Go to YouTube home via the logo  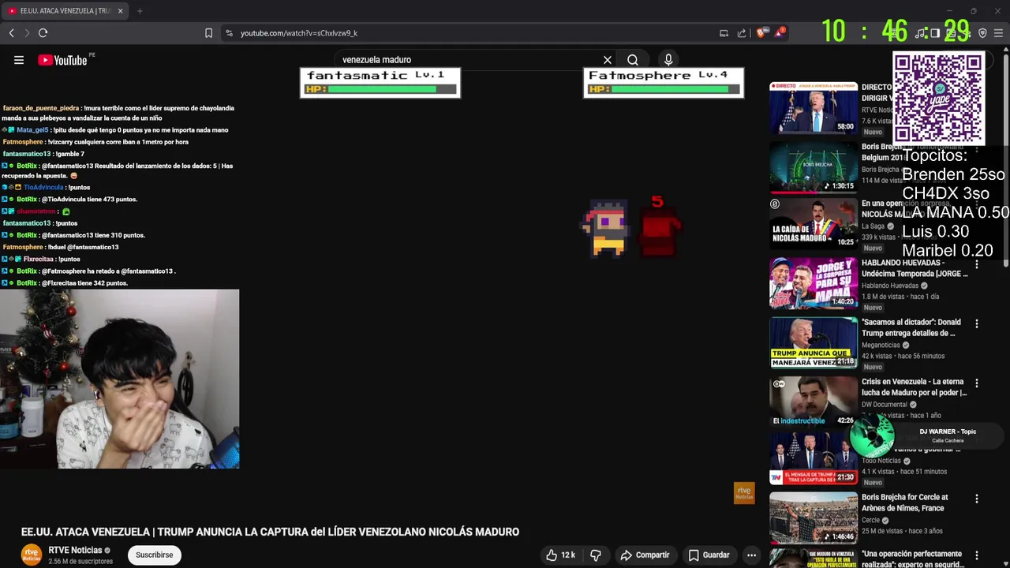(62, 60)
